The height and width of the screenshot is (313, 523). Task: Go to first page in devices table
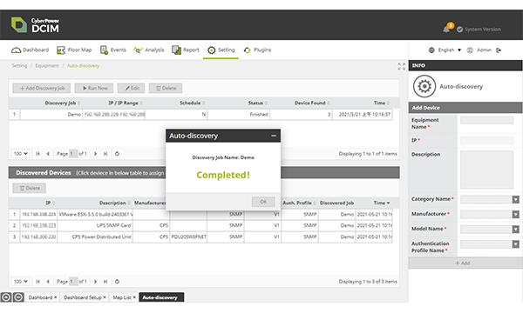click(37, 282)
